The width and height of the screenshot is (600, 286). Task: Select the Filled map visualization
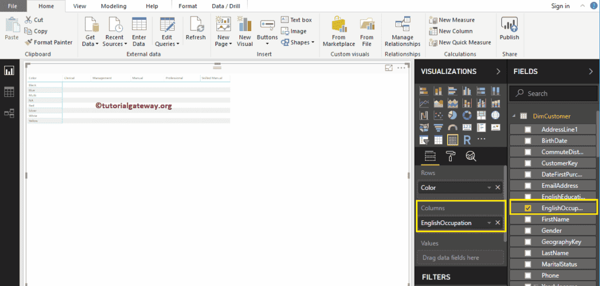tap(424, 127)
